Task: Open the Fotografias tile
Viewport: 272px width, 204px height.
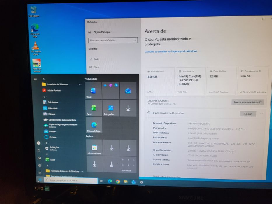Action: coord(111,108)
